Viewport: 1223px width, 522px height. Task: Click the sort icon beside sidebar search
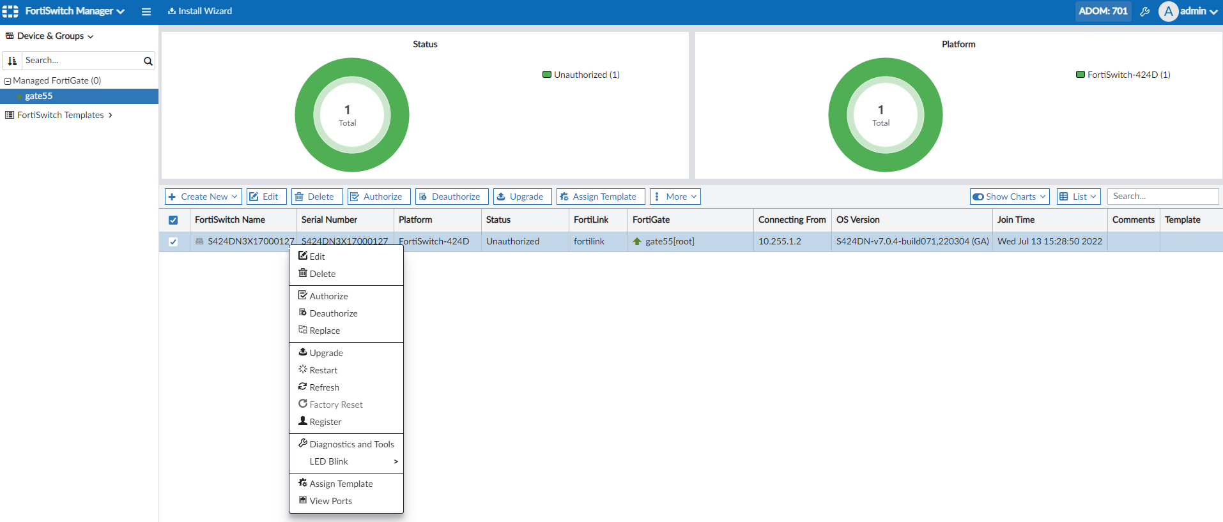pyautogui.click(x=12, y=61)
